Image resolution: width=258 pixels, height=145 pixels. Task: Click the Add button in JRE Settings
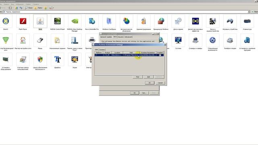point(148,77)
